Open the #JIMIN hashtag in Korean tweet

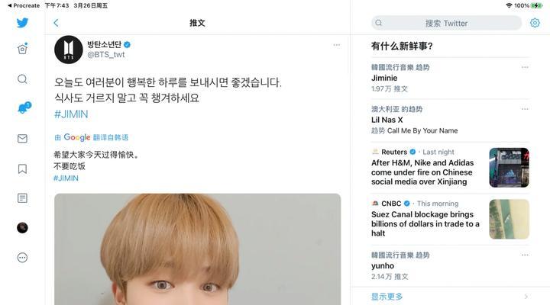click(x=71, y=114)
